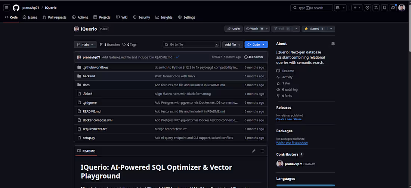Click the Go to file search field
Viewport: 411px width, 188px height.
click(x=192, y=44)
